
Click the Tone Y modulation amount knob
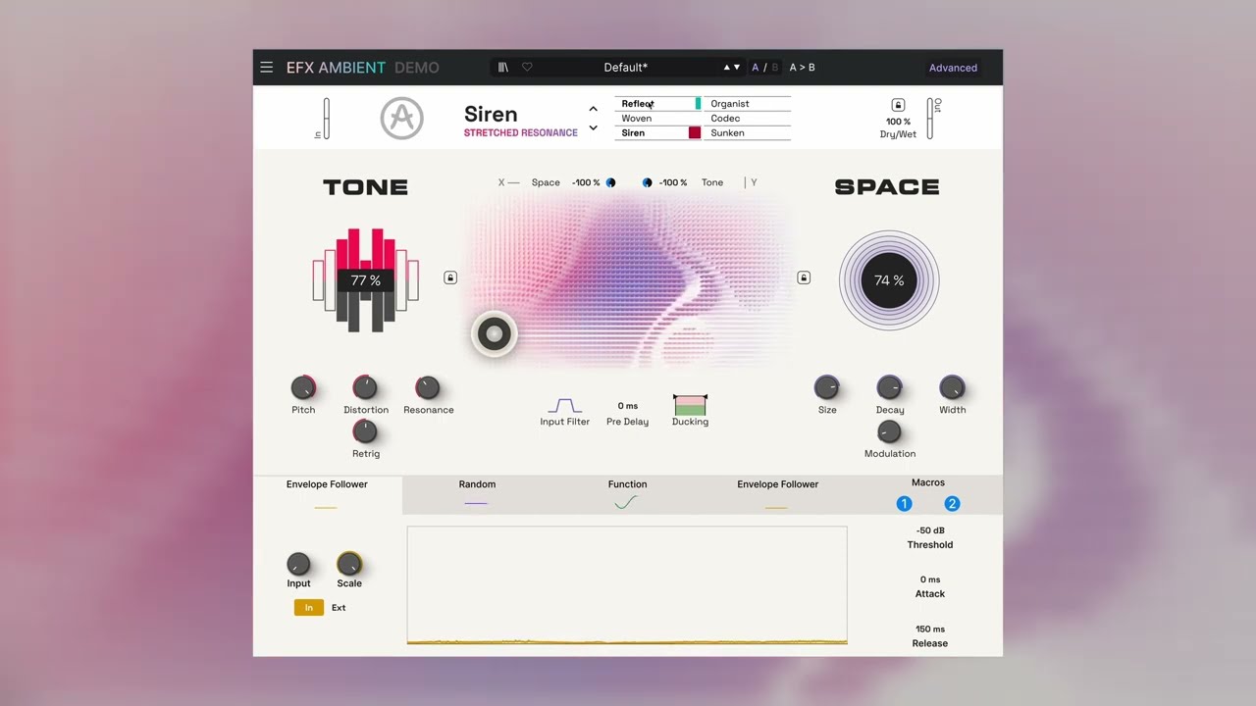[647, 182]
